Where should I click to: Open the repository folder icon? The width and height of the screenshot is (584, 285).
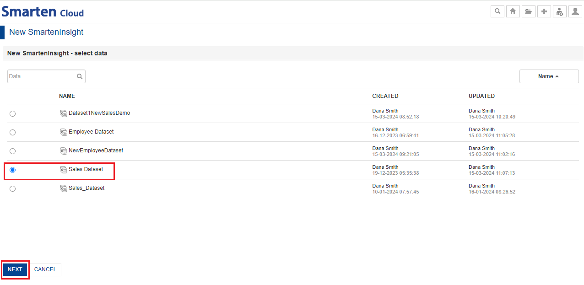[x=528, y=11]
